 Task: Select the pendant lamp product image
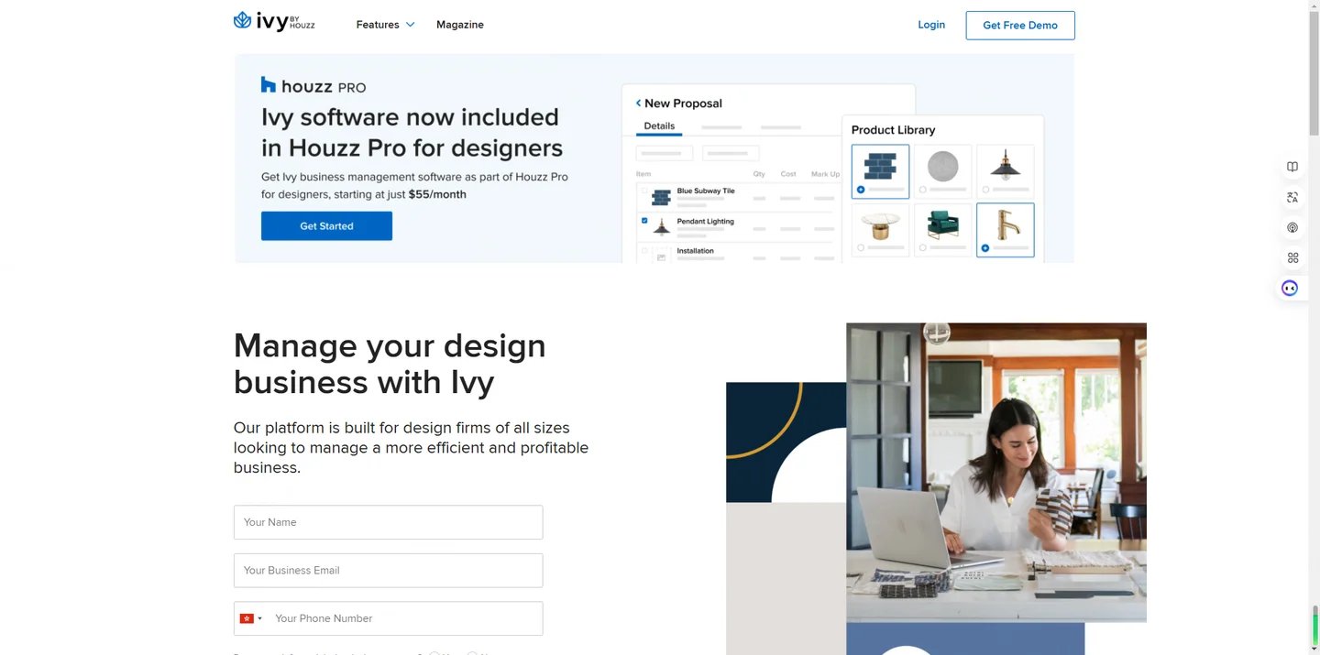coord(1005,163)
